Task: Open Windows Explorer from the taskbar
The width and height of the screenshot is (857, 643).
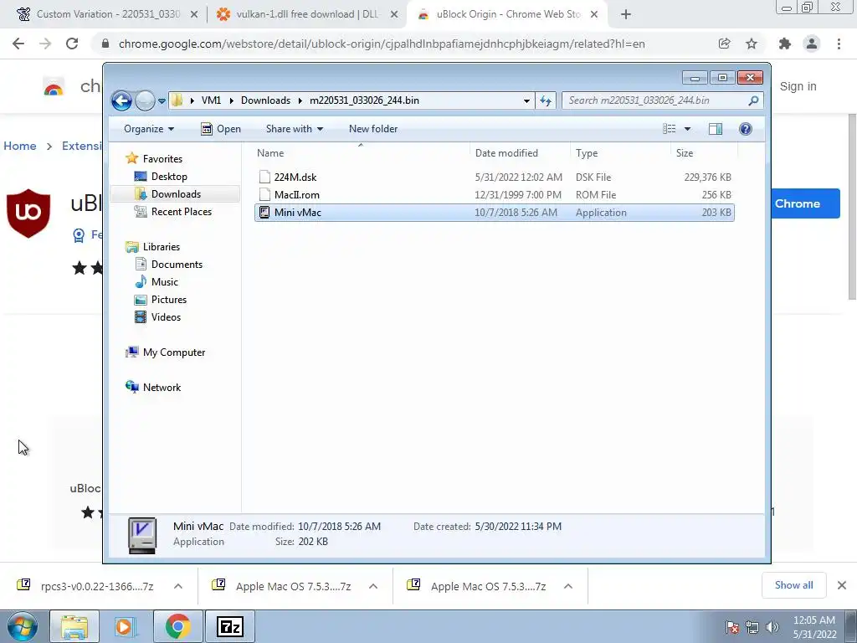Action: [74, 626]
